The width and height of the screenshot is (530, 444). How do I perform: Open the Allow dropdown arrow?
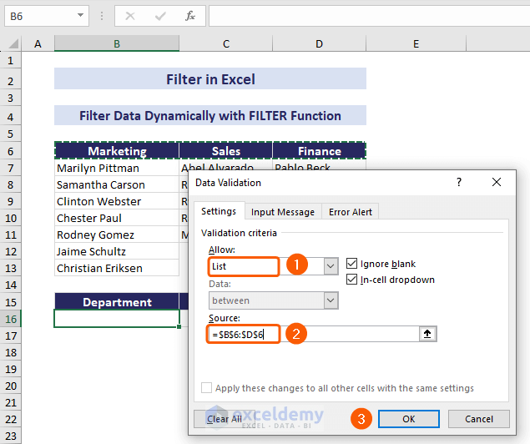(x=331, y=266)
